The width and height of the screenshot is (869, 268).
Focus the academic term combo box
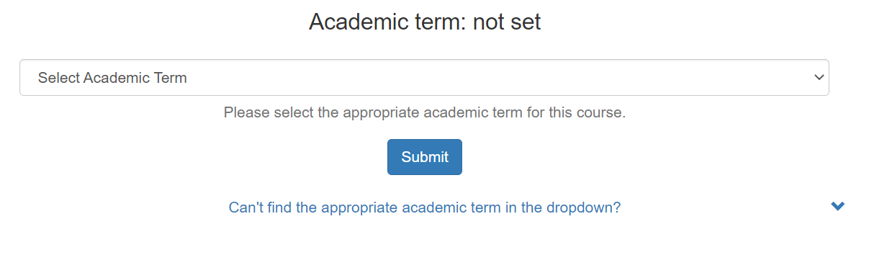click(424, 78)
